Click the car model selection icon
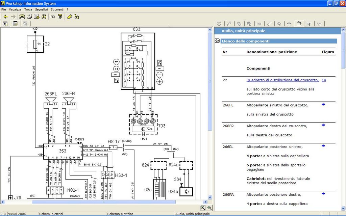The width and height of the screenshot is (346, 216). [22, 17]
